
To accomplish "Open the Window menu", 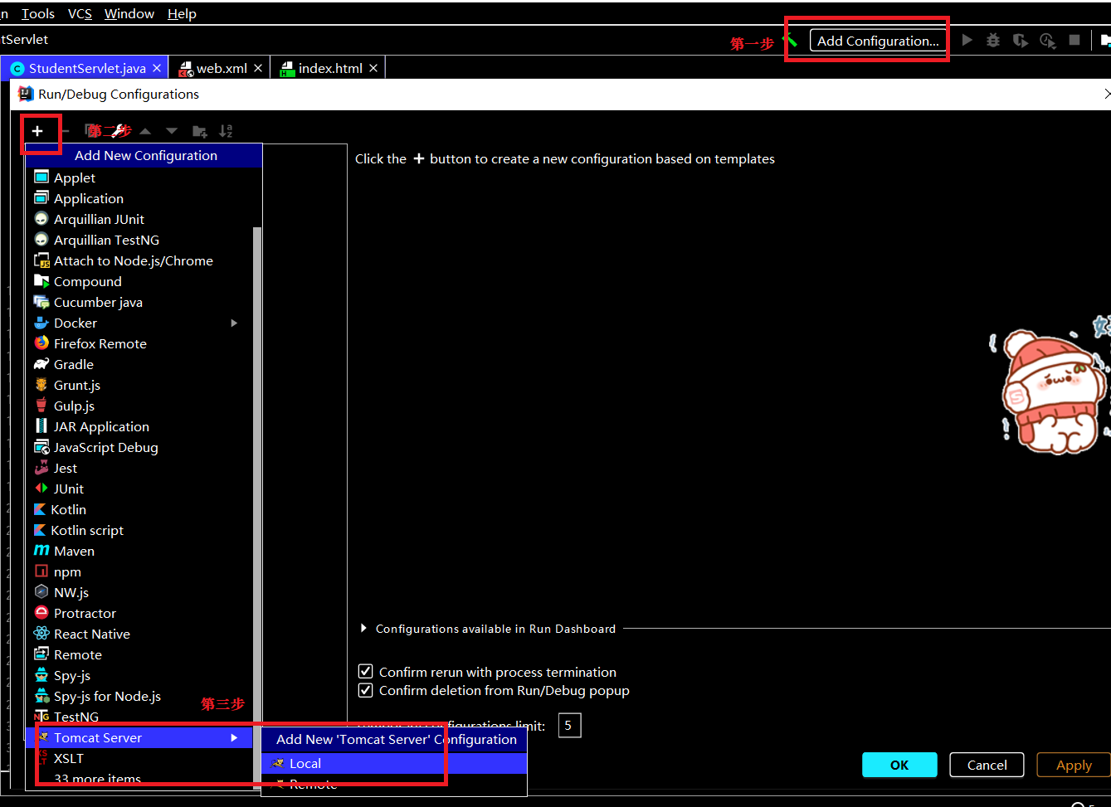I will click(129, 13).
